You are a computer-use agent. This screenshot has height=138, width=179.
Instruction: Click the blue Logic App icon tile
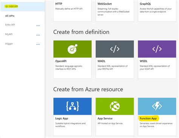pos(73,106)
